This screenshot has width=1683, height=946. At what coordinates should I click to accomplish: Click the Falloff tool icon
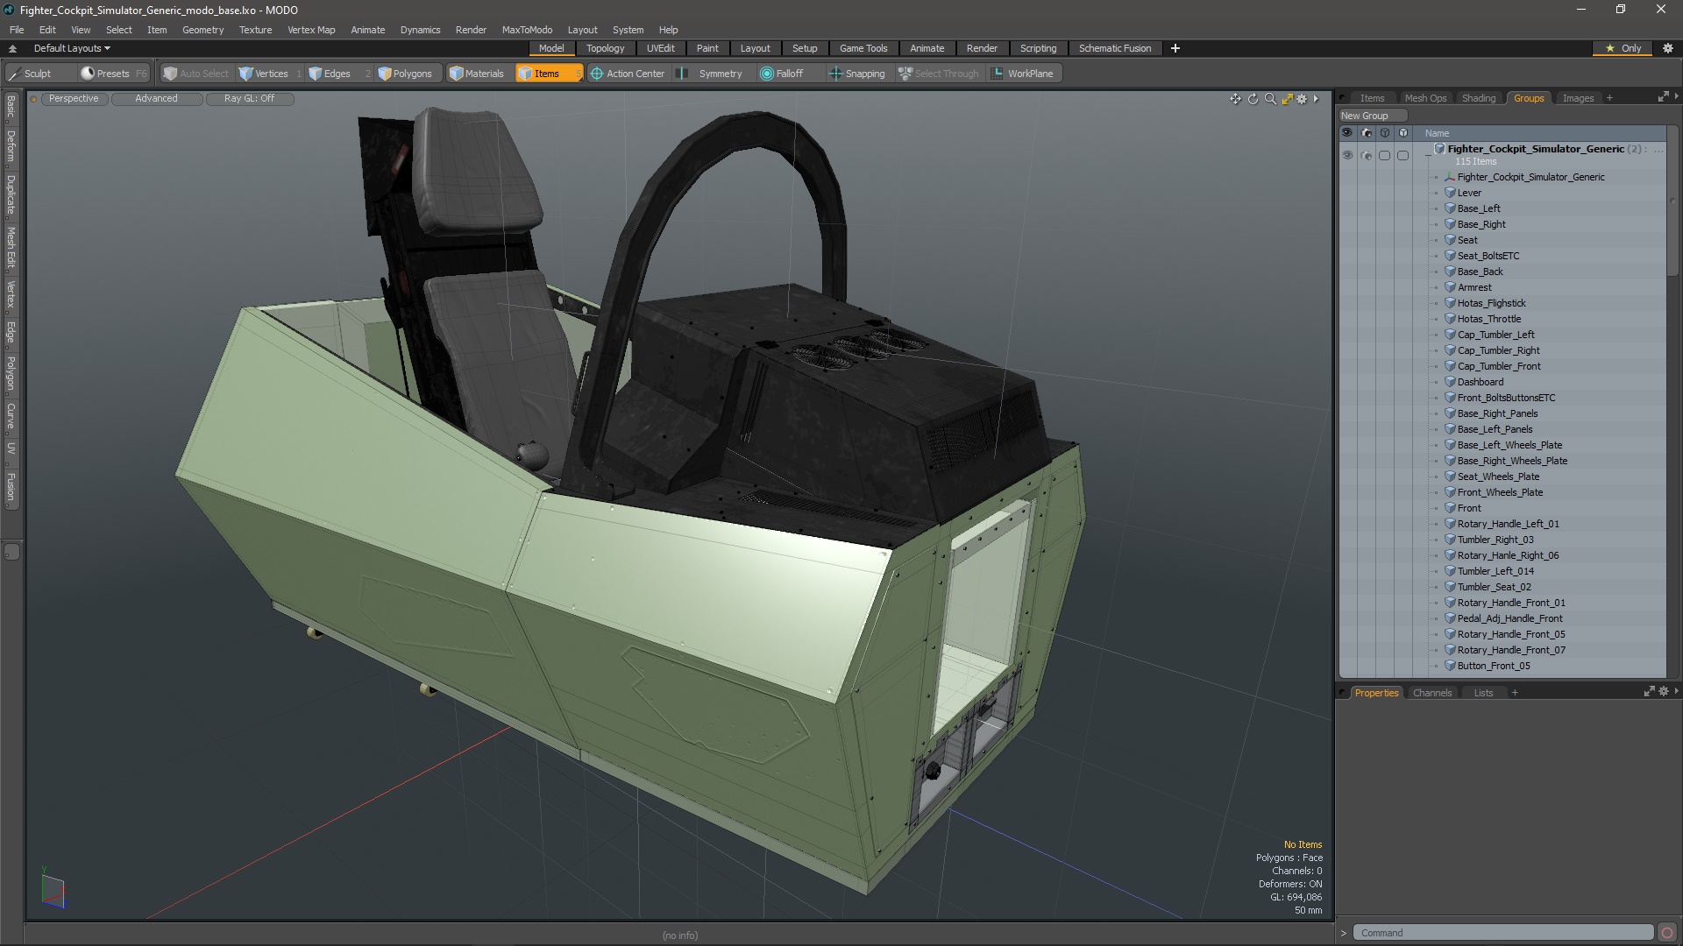(x=768, y=73)
